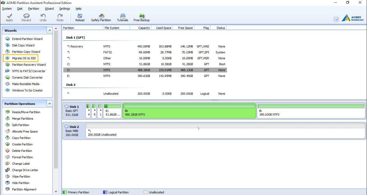Click the Change Label icon

(8, 164)
